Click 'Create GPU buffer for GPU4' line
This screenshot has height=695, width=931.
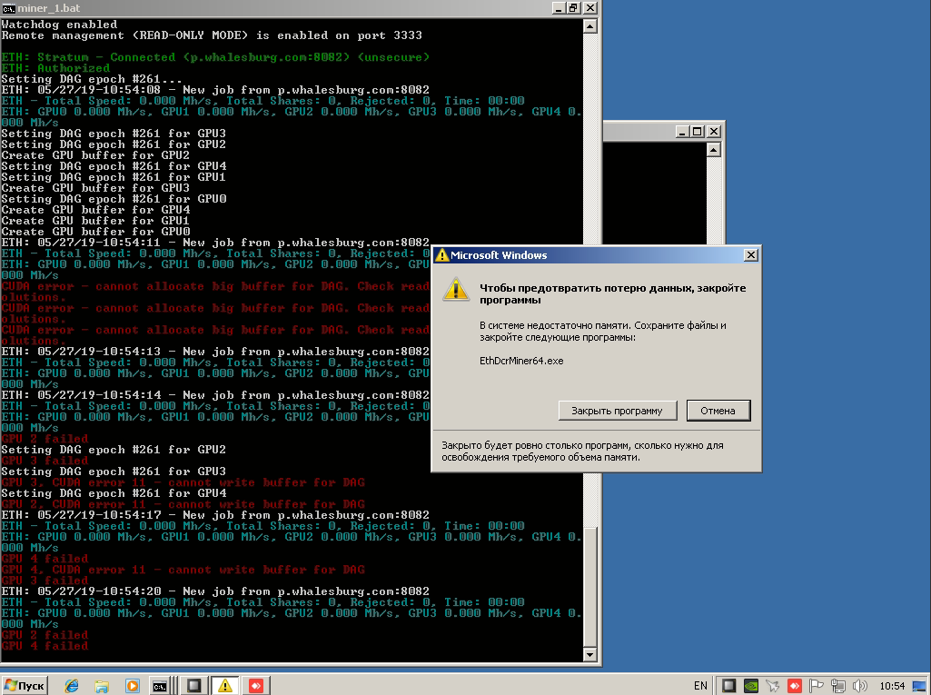[x=95, y=210]
